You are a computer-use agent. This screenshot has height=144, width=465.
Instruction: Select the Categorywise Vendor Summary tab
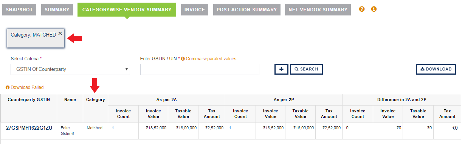click(x=127, y=9)
